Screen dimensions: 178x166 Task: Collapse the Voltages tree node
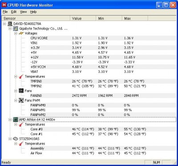coord(16,33)
